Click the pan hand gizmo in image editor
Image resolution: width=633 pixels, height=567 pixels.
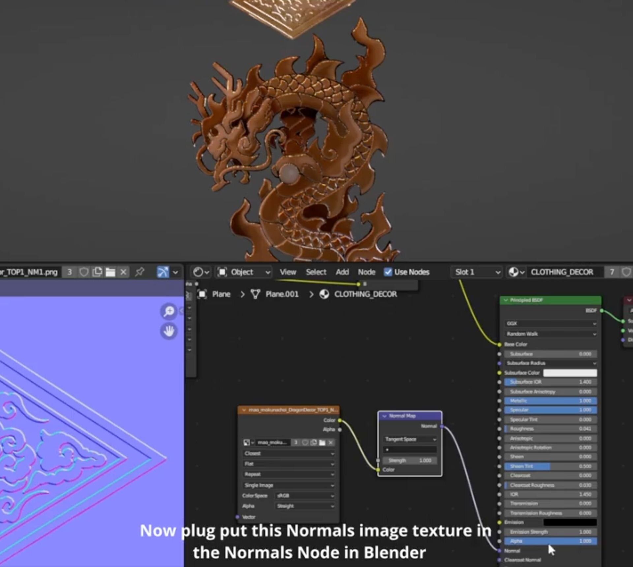[169, 331]
